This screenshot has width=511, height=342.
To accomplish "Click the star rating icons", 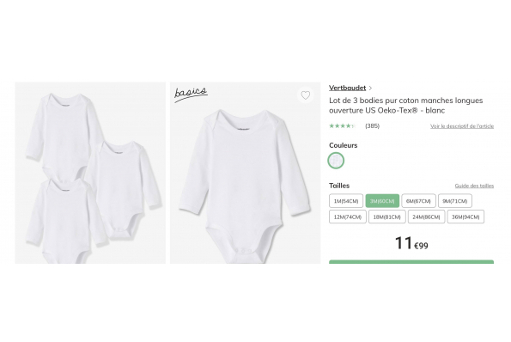I will pos(342,125).
